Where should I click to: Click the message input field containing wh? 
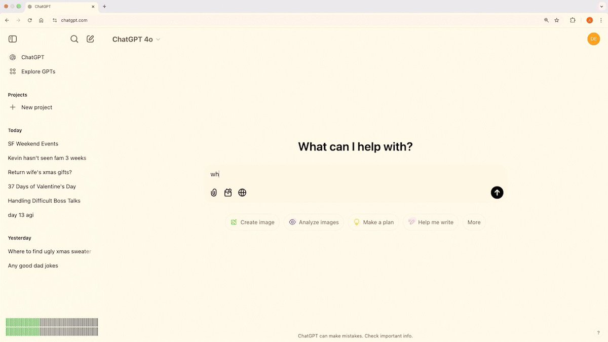click(355, 174)
